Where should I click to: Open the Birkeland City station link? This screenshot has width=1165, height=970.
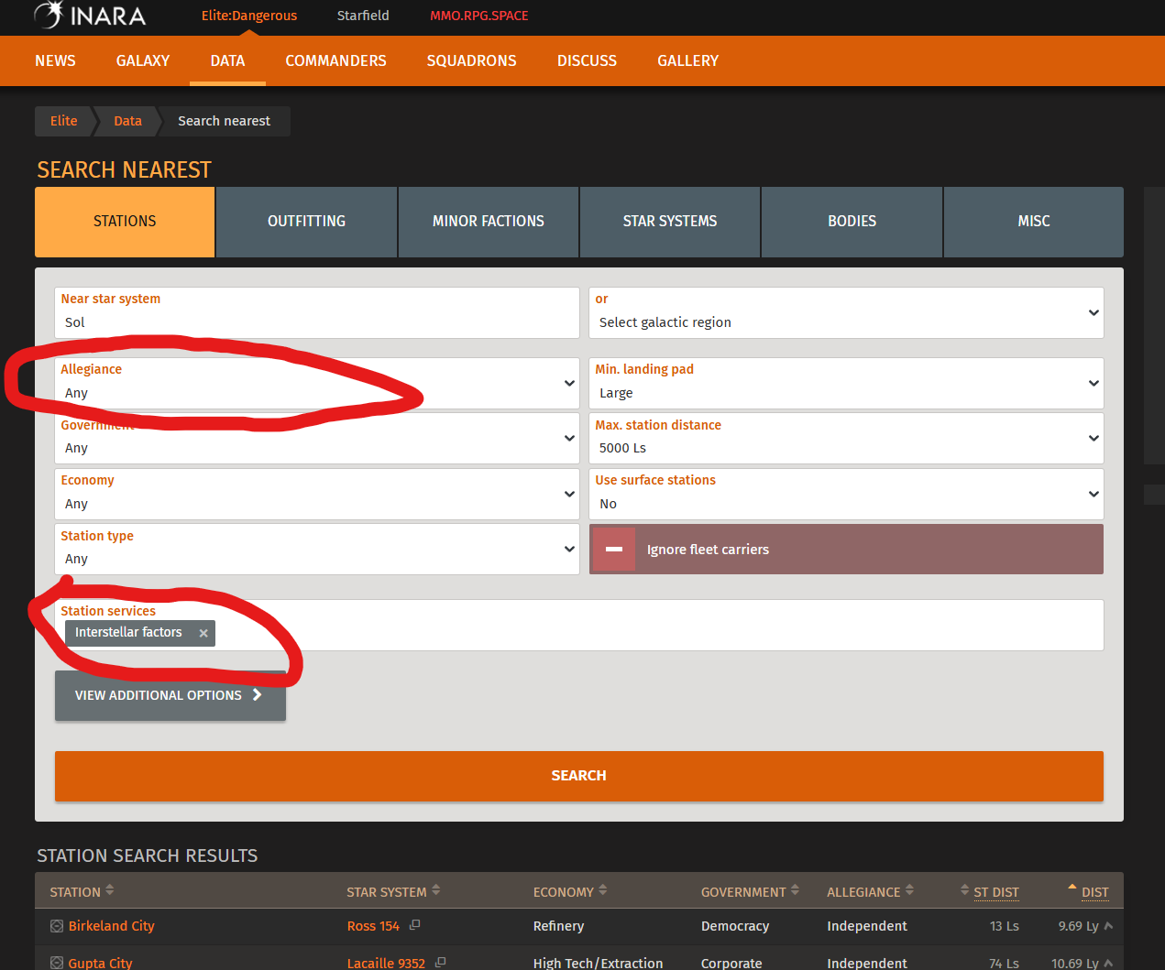tap(112, 926)
